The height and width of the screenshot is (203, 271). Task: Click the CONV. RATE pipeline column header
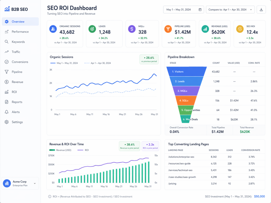point(254,63)
